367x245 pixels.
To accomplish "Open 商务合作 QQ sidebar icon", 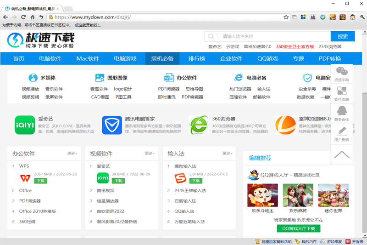I will [342, 114].
